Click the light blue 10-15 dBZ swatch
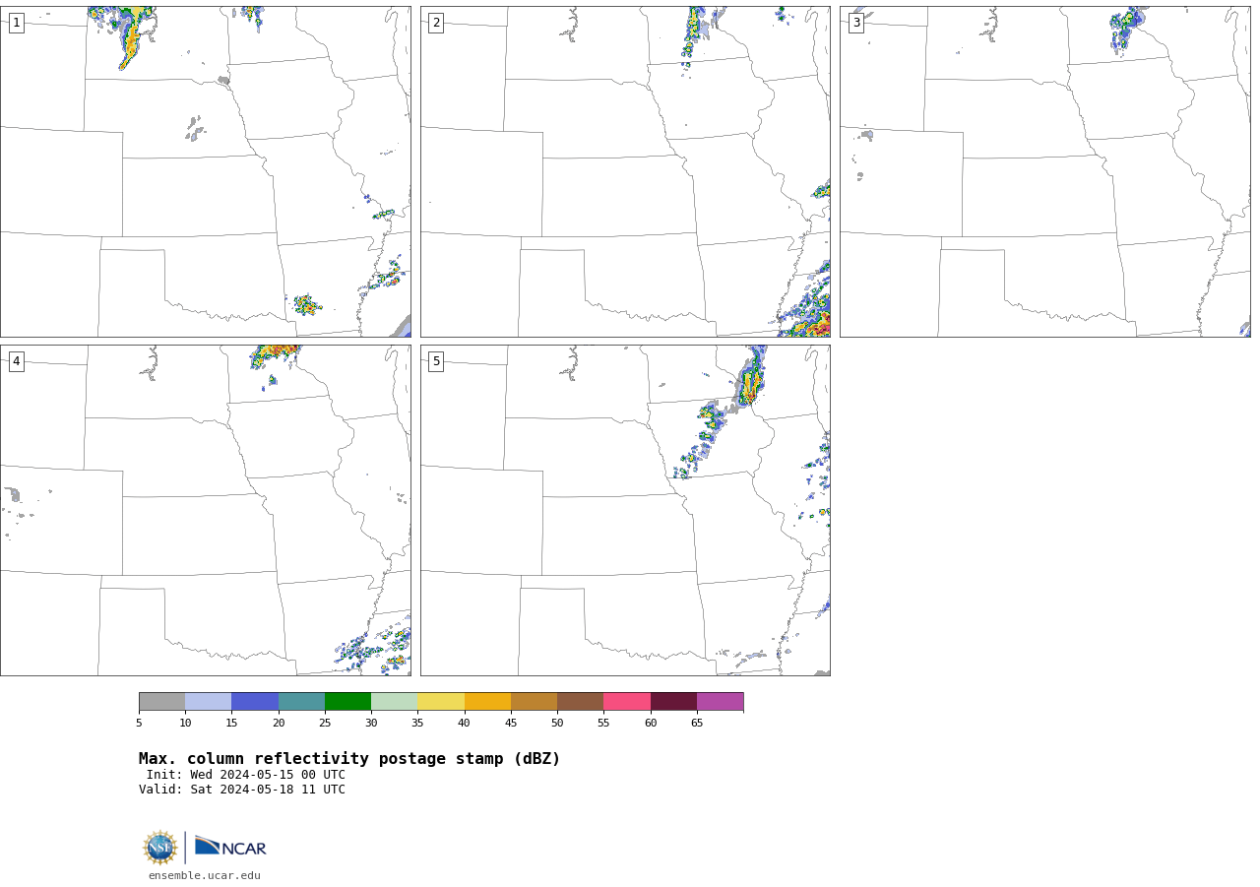 [x=209, y=702]
